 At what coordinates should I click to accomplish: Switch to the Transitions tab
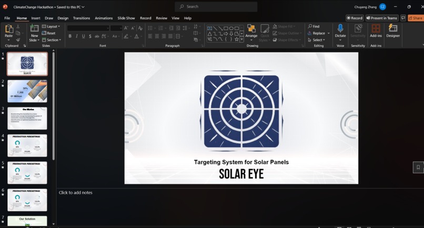[82, 18]
